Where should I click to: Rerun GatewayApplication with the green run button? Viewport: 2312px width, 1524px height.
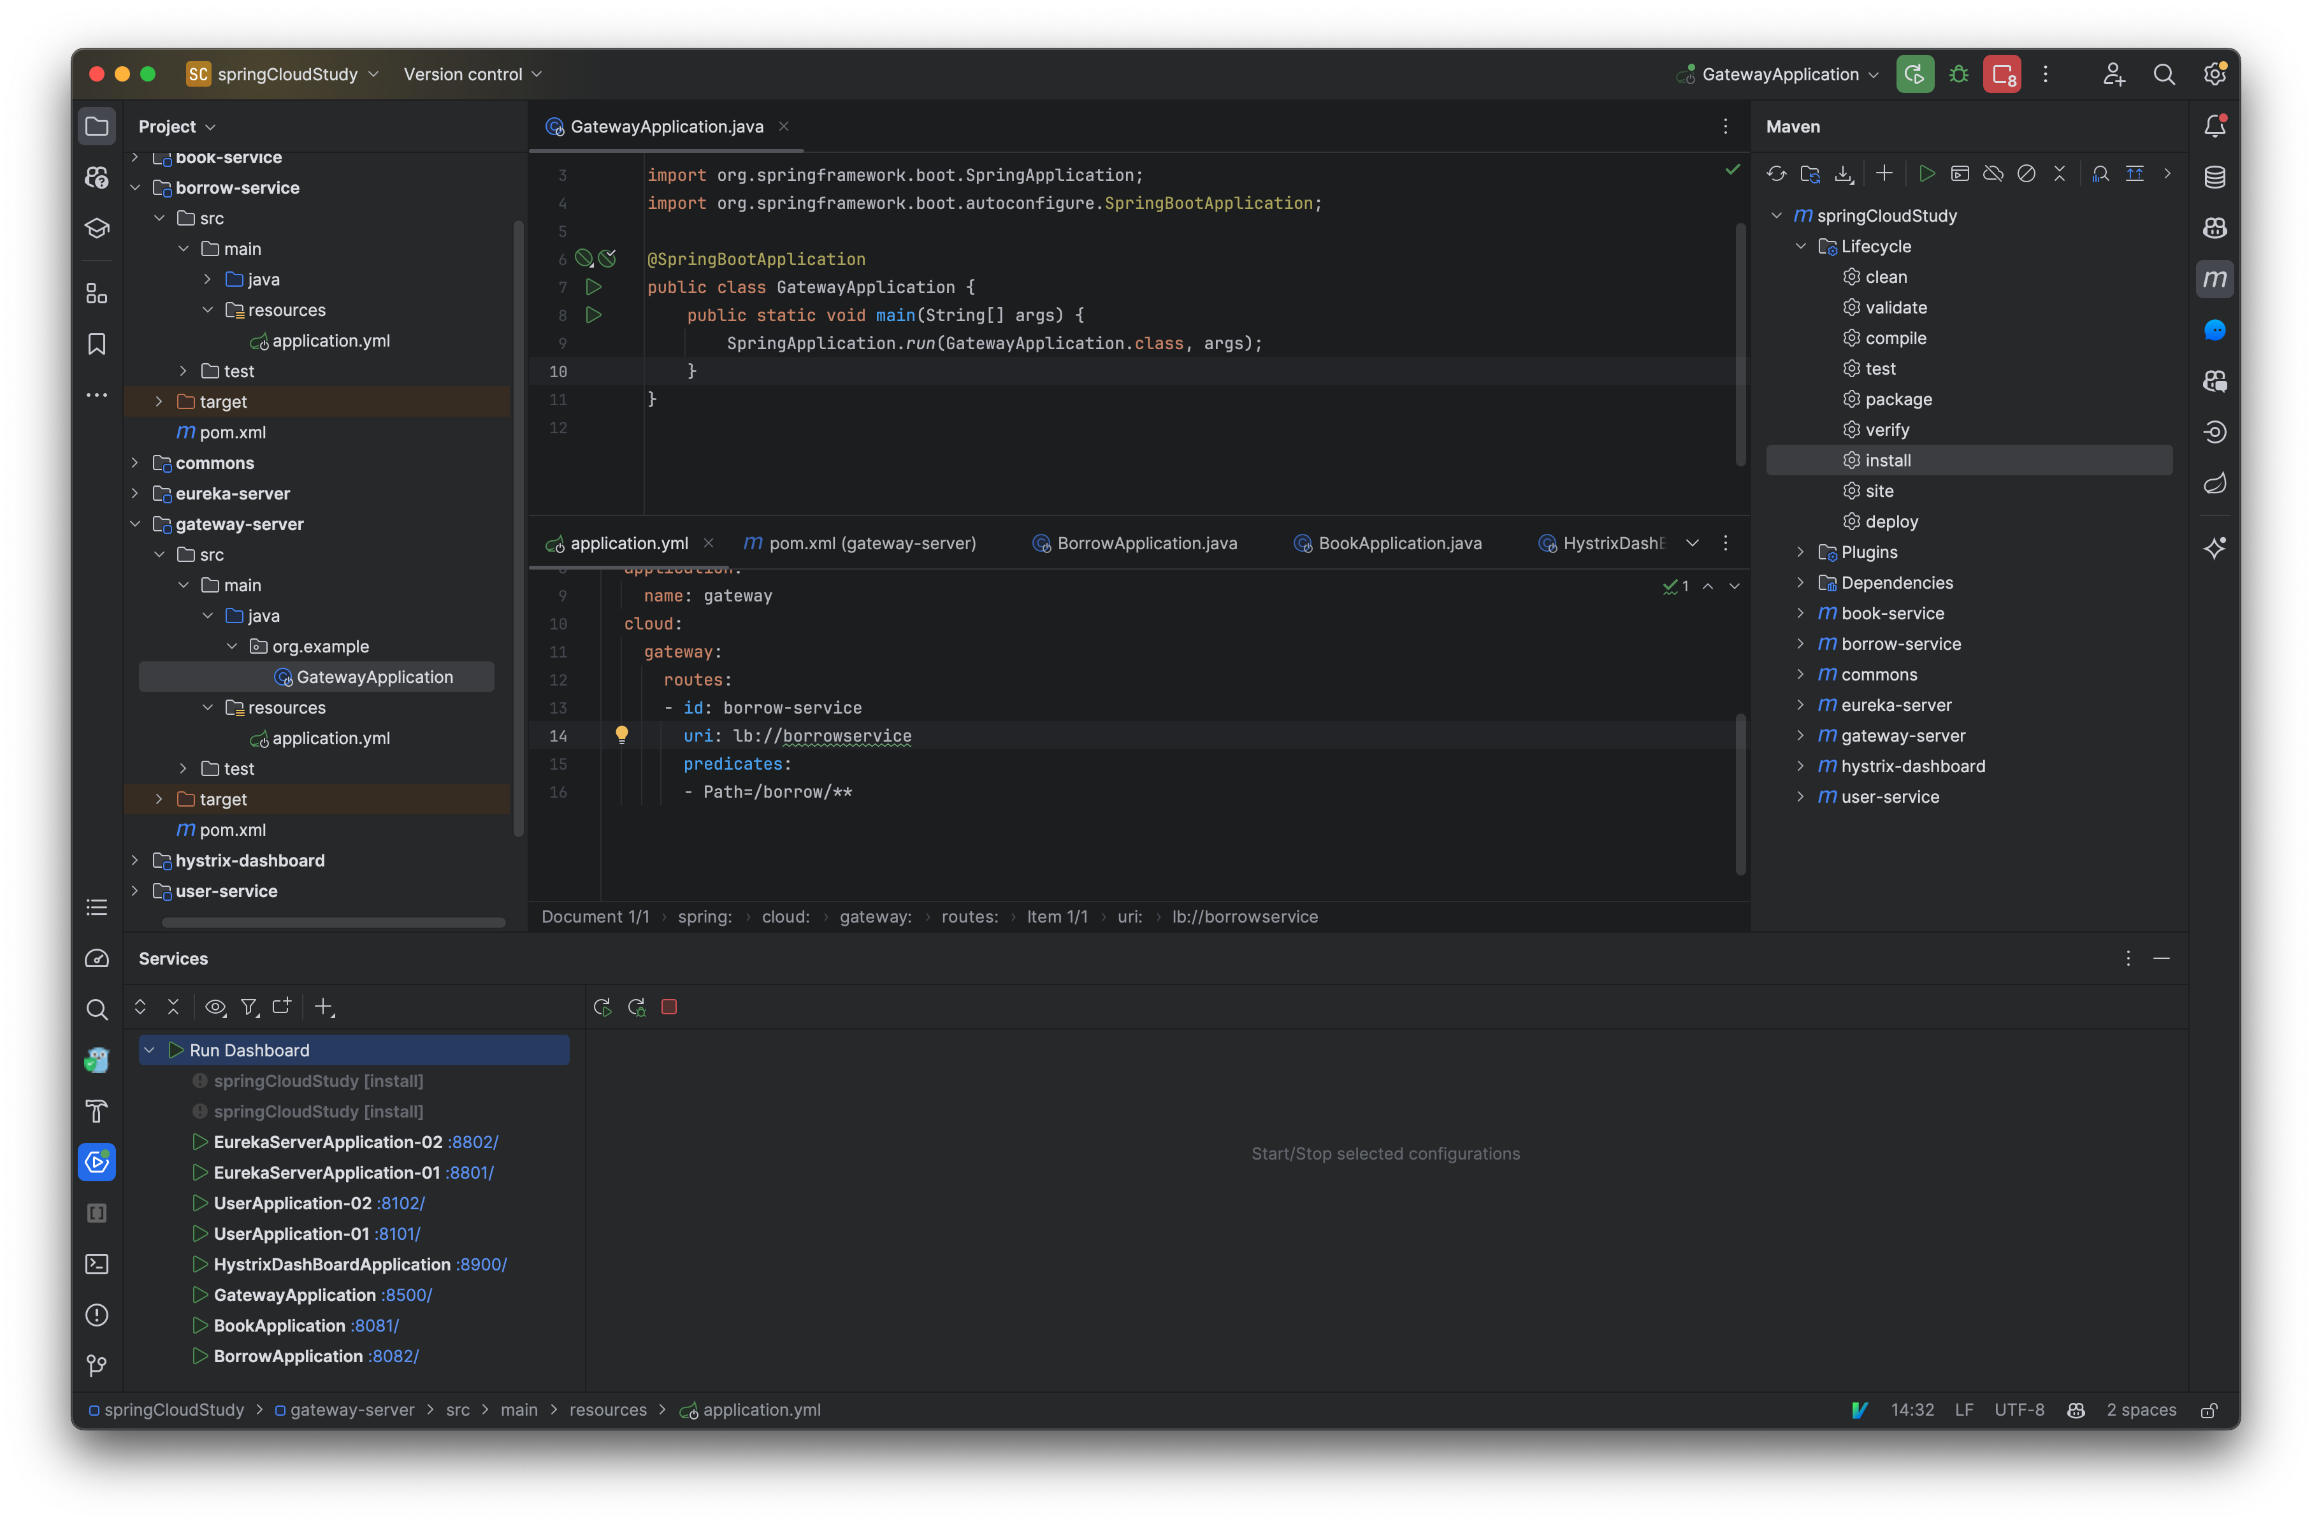point(1914,75)
